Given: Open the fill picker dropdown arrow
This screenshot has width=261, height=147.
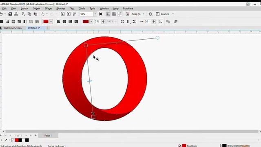Looking at the screenshot, I should tap(51, 22).
